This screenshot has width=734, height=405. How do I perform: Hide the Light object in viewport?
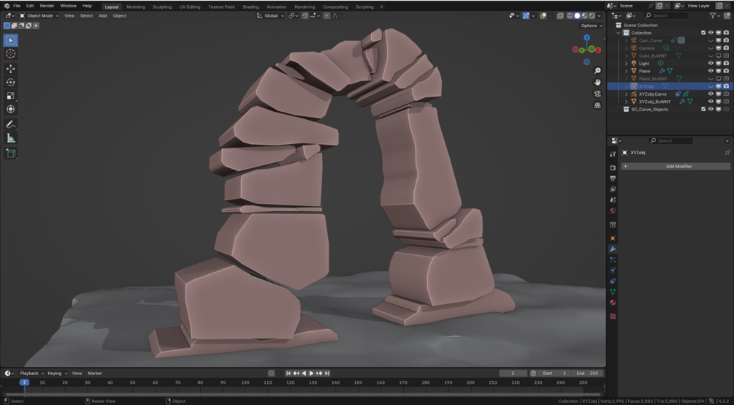click(711, 64)
